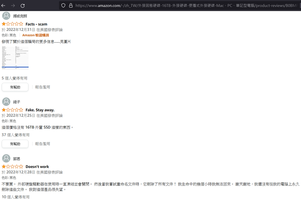The height and width of the screenshot is (199, 301).
Task: Click star rating of 'Facts - scam' review
Action: click(x=12, y=24)
